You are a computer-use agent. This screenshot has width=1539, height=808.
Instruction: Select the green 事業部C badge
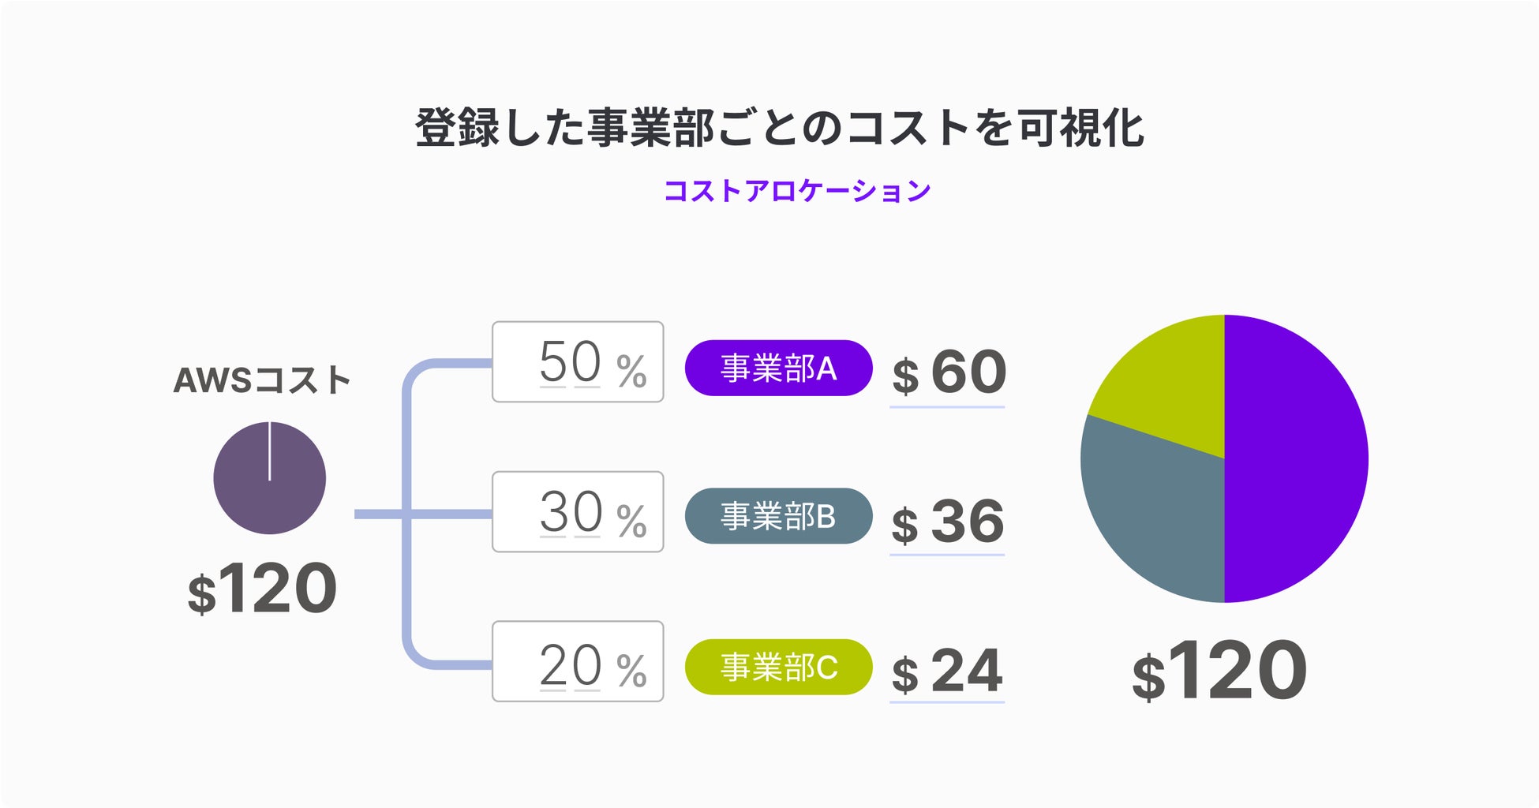tap(778, 668)
